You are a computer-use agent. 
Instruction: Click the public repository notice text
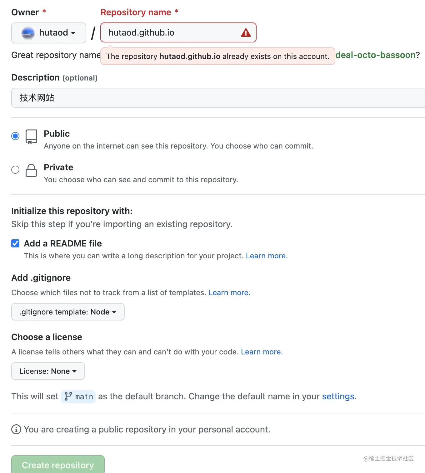pos(147,429)
